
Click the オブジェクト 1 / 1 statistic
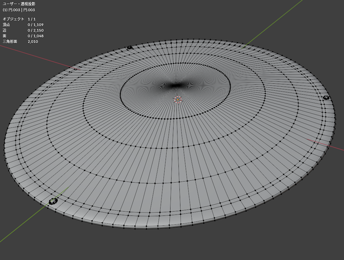(x=19, y=19)
